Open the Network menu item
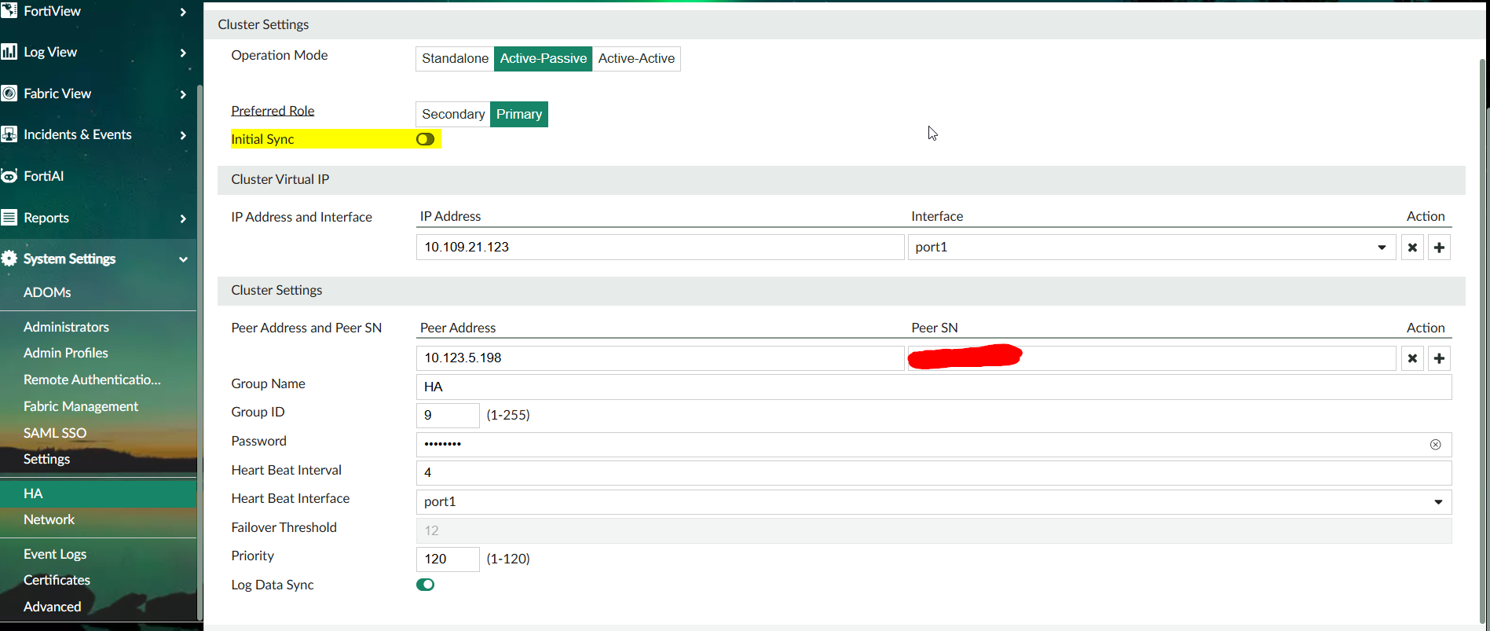 [x=49, y=519]
